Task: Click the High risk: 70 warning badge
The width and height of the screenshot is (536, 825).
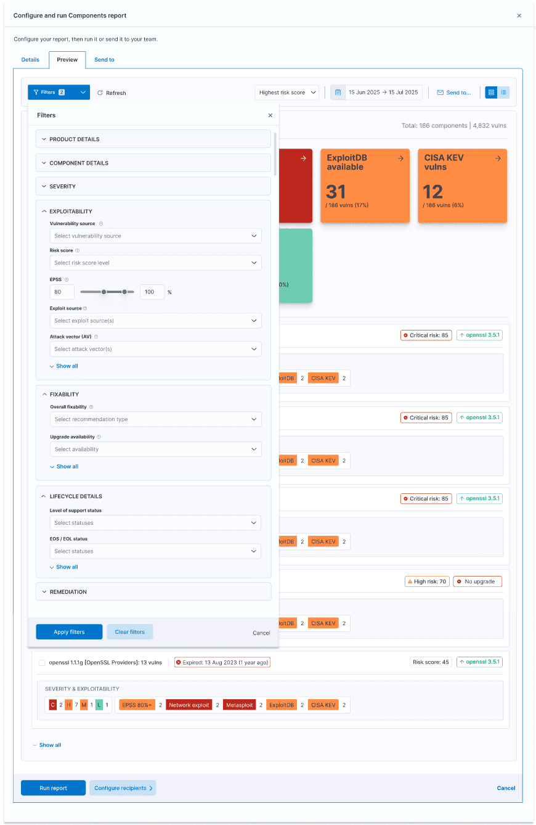Action: (426, 581)
